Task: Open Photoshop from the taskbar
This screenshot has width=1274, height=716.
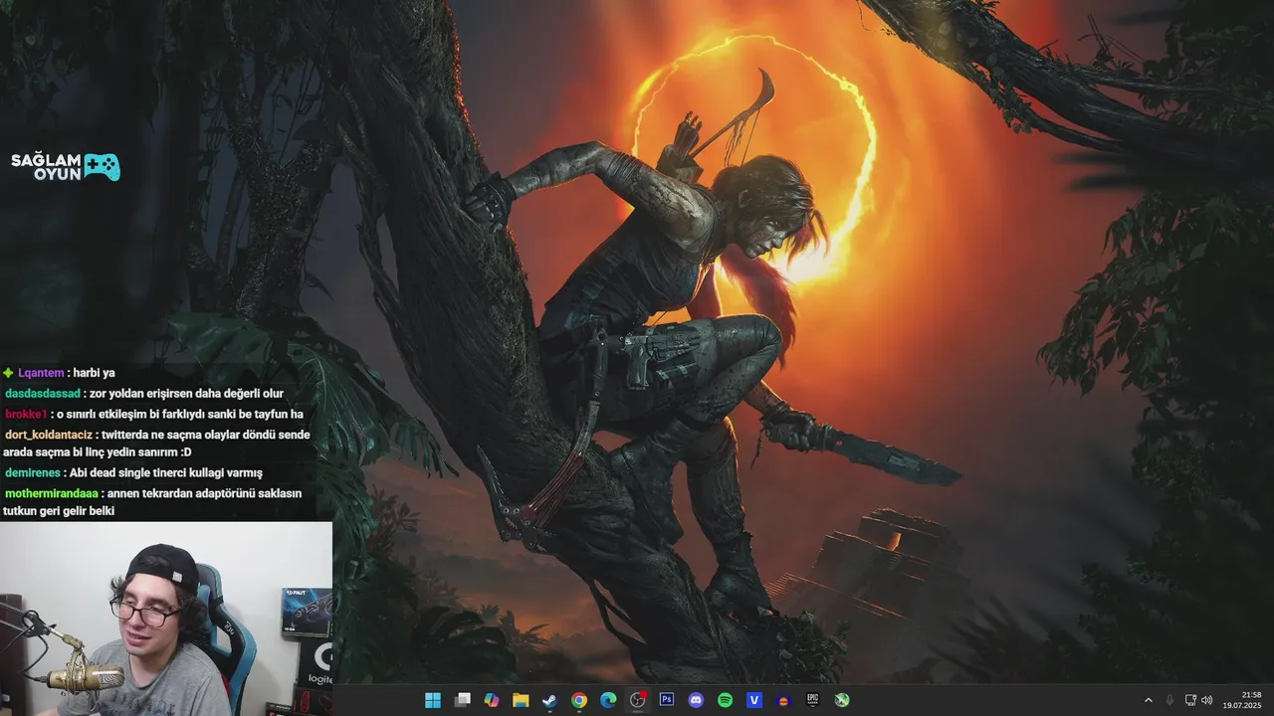Action: 667,700
